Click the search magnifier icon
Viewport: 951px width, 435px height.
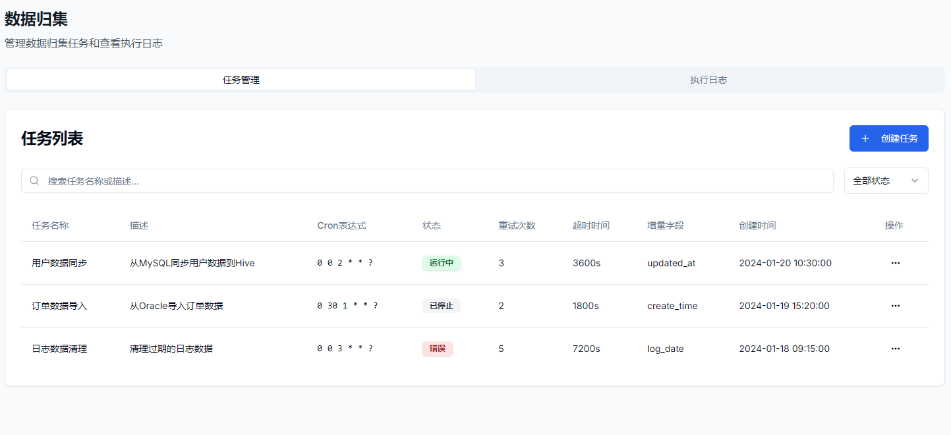[35, 181]
